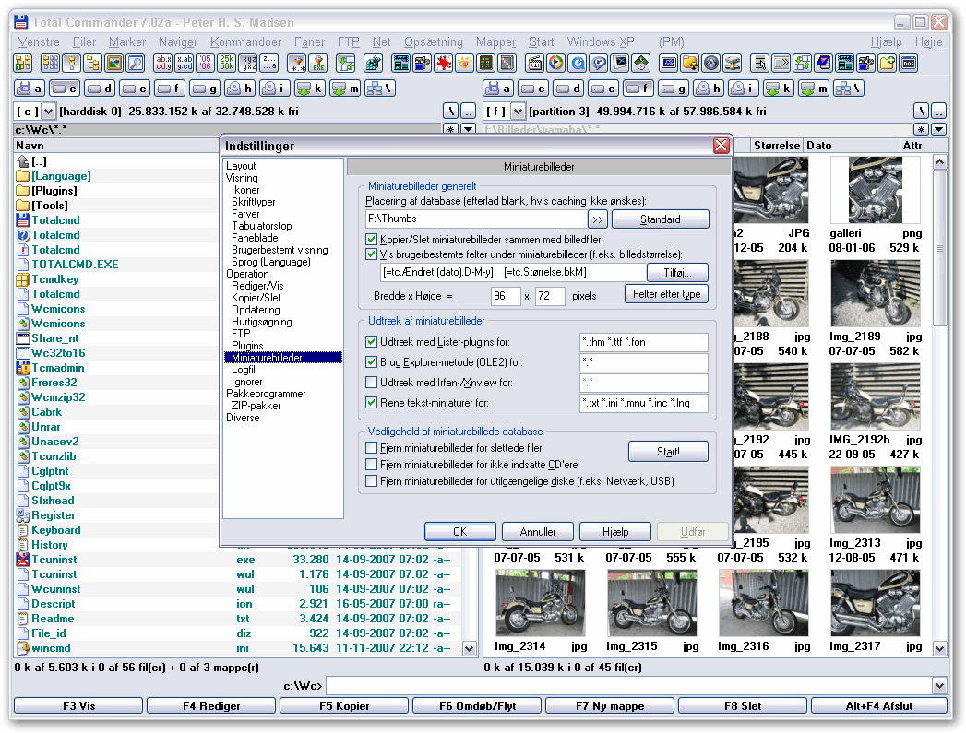966x733 pixels.
Task: Open the left panel directory history arrow
Action: 468,129
